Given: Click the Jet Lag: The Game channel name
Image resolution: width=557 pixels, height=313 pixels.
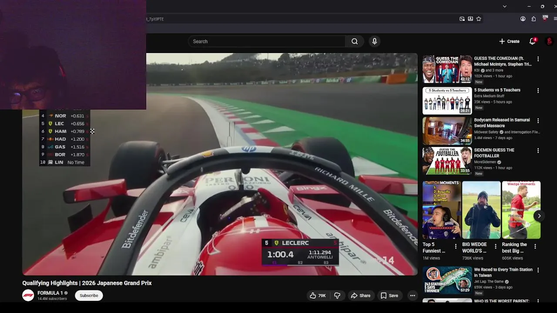Looking at the screenshot, I should [489, 282].
